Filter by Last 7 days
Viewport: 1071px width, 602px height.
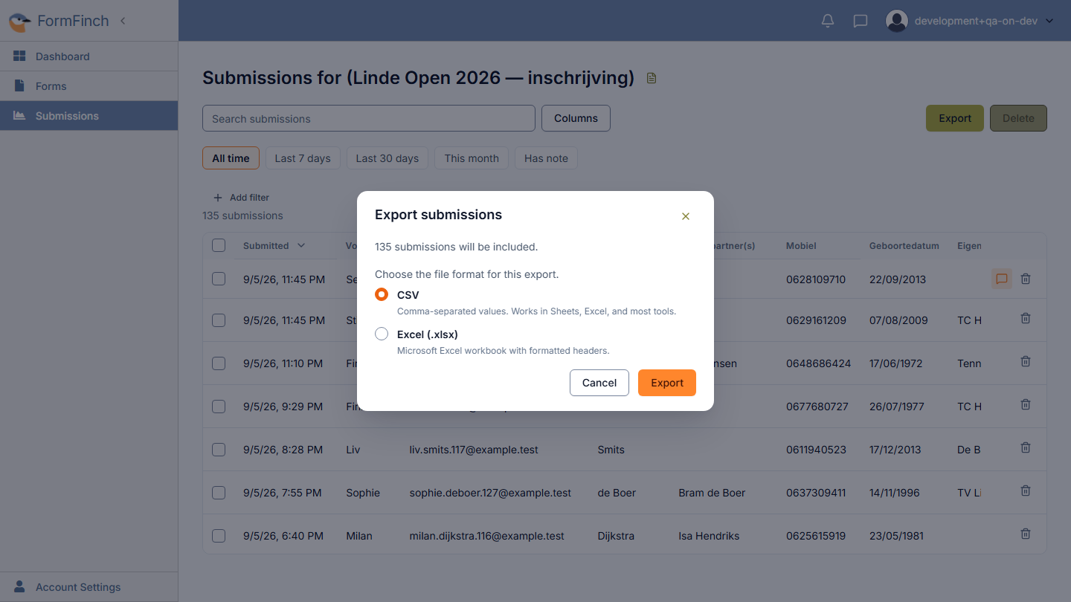303,158
